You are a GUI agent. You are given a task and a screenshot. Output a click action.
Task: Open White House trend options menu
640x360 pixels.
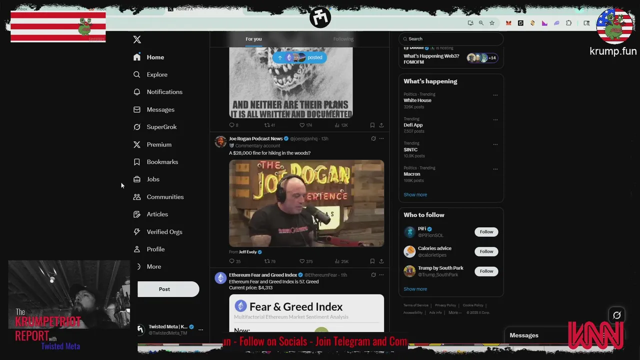(x=495, y=95)
